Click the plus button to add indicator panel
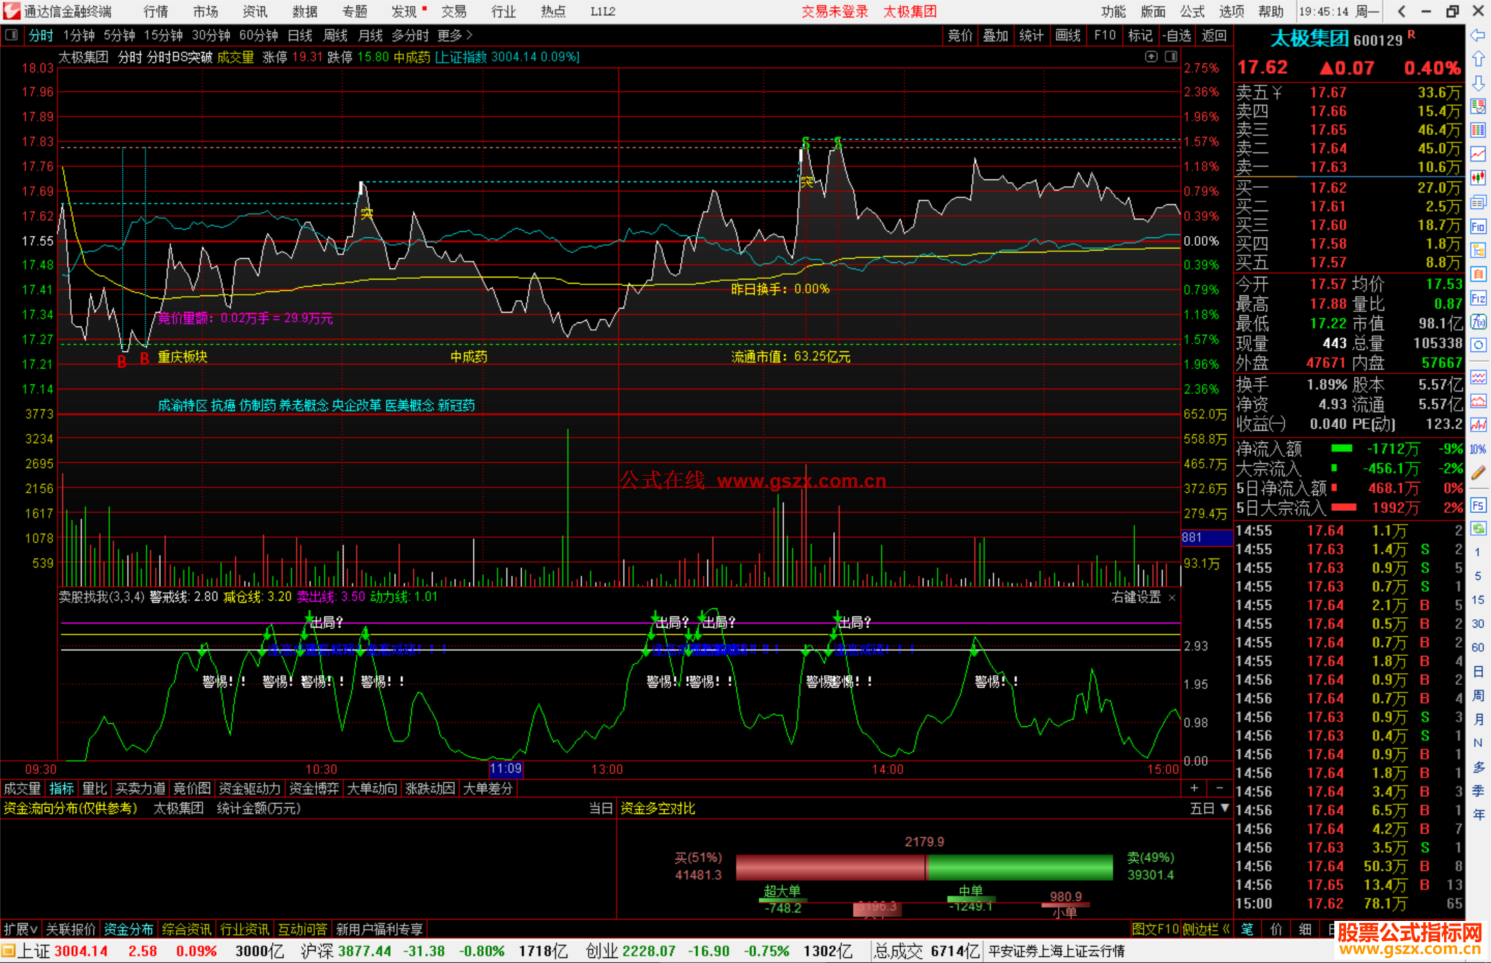This screenshot has width=1491, height=963. (1194, 788)
